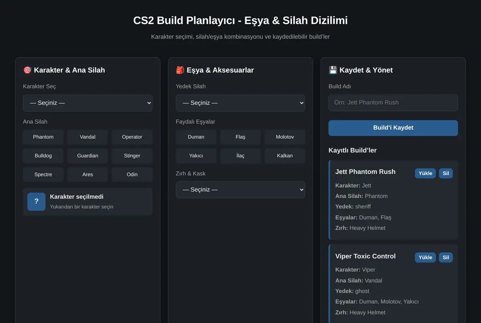Click the 'Yedek: ghost' line
The height and width of the screenshot is (323, 481).
[352, 291]
